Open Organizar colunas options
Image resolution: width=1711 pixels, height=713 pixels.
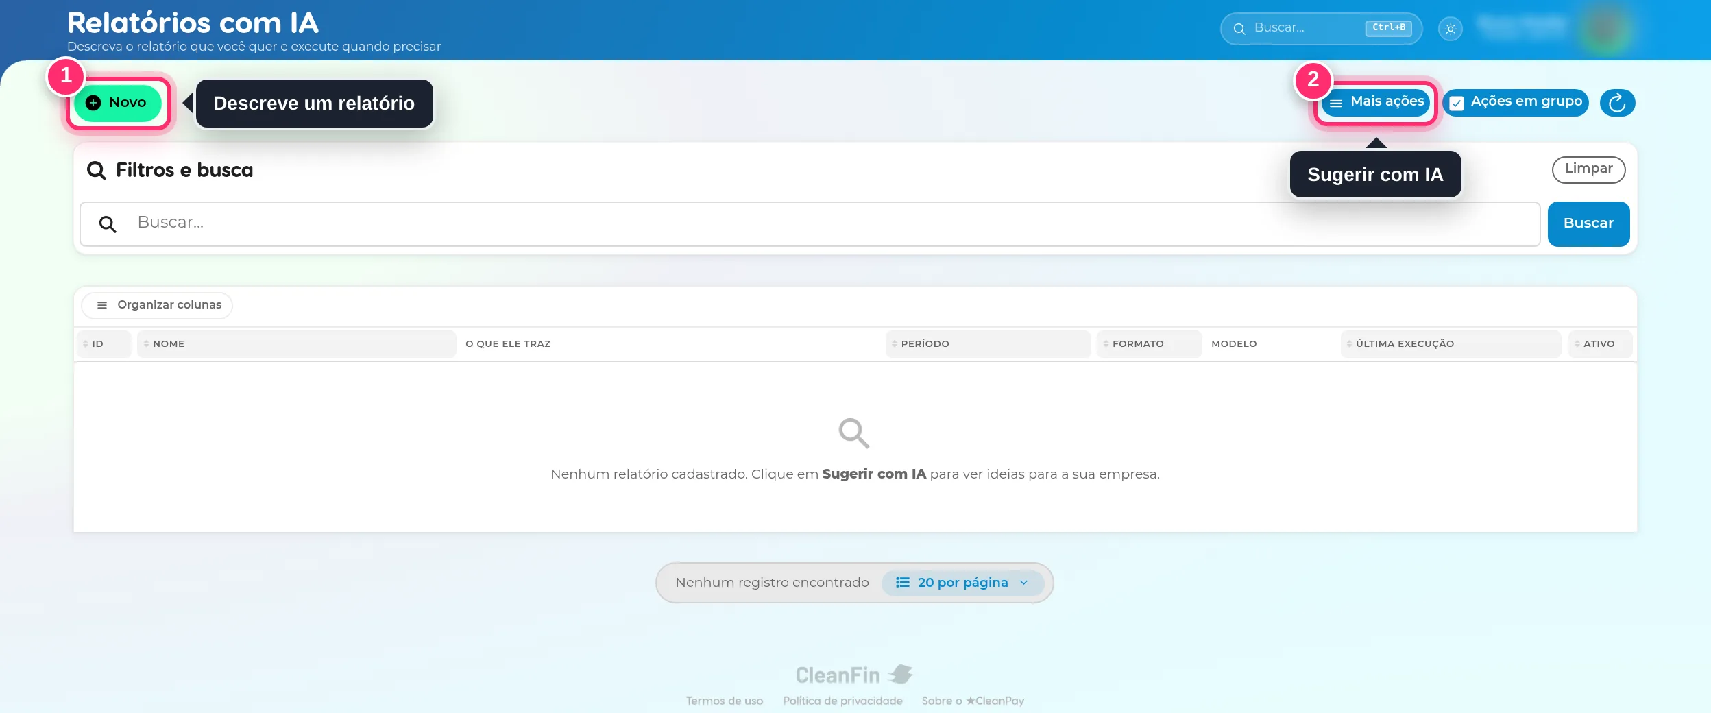pos(158,305)
